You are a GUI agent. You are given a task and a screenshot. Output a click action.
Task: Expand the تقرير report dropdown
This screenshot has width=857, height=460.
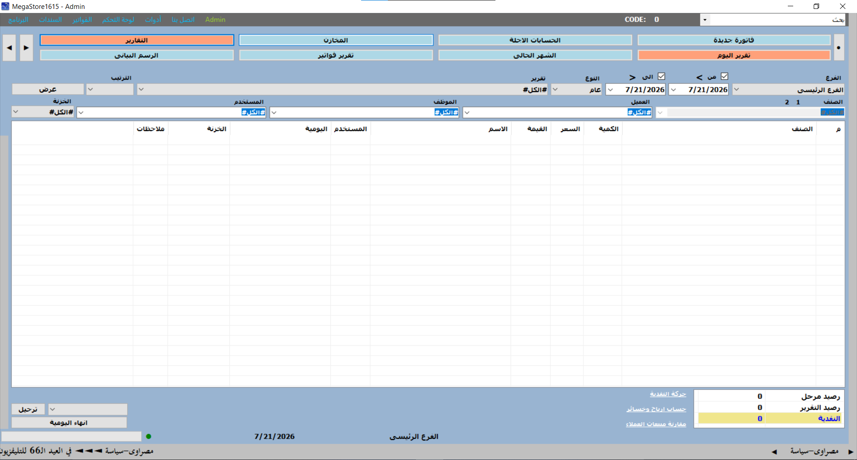pos(141,89)
